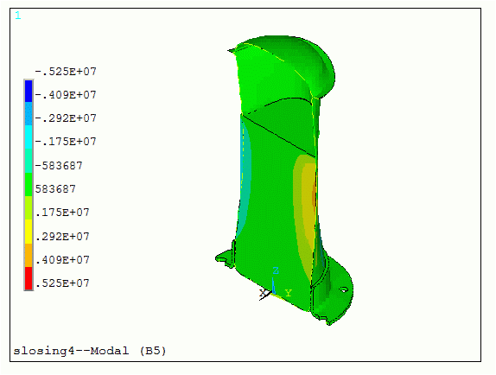Click the red legend color band
The image size is (496, 375).
[29, 278]
